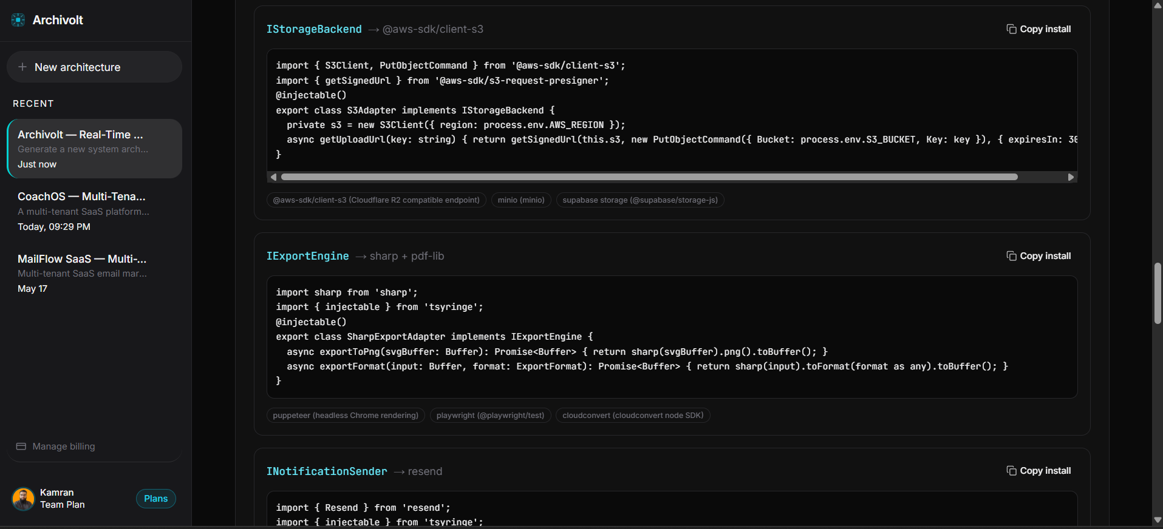Click the Archivolt brand name
This screenshot has height=529, width=1163.
58,20
